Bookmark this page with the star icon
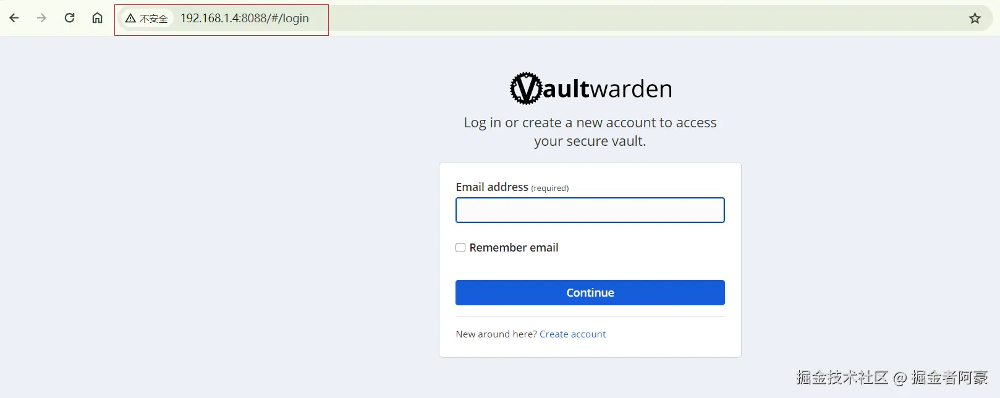Image resolution: width=1000 pixels, height=398 pixels. tap(975, 19)
